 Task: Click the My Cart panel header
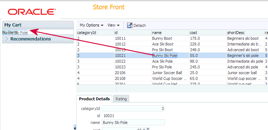[x=38, y=25]
